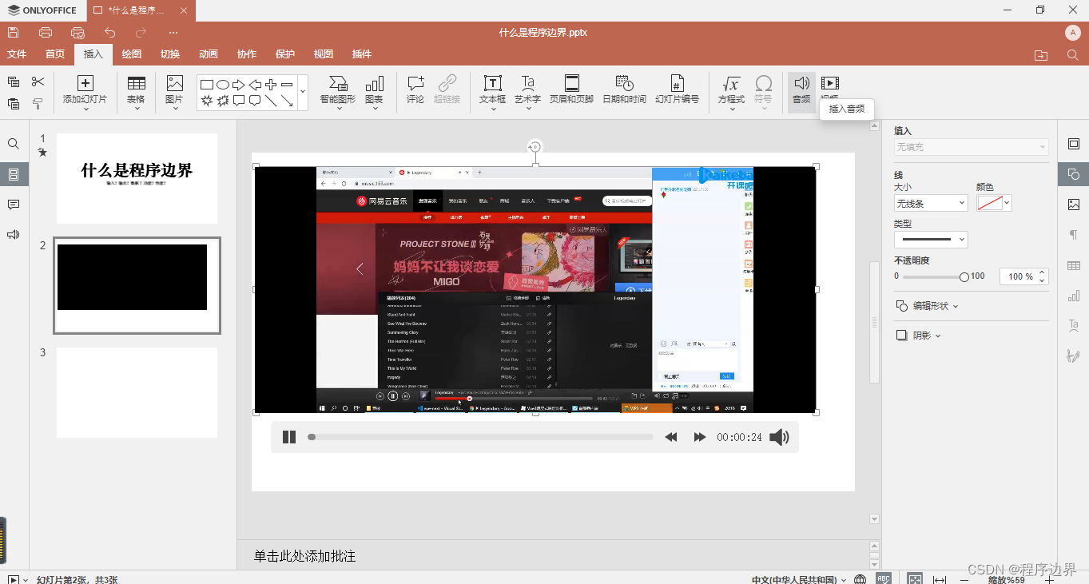1089x584 pixels.
Task: Select the ellipse shape
Action: point(223,85)
